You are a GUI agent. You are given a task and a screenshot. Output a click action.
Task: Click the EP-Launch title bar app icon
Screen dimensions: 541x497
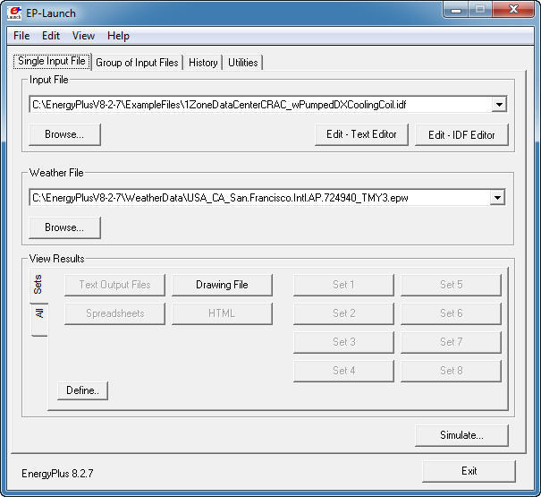click(14, 13)
